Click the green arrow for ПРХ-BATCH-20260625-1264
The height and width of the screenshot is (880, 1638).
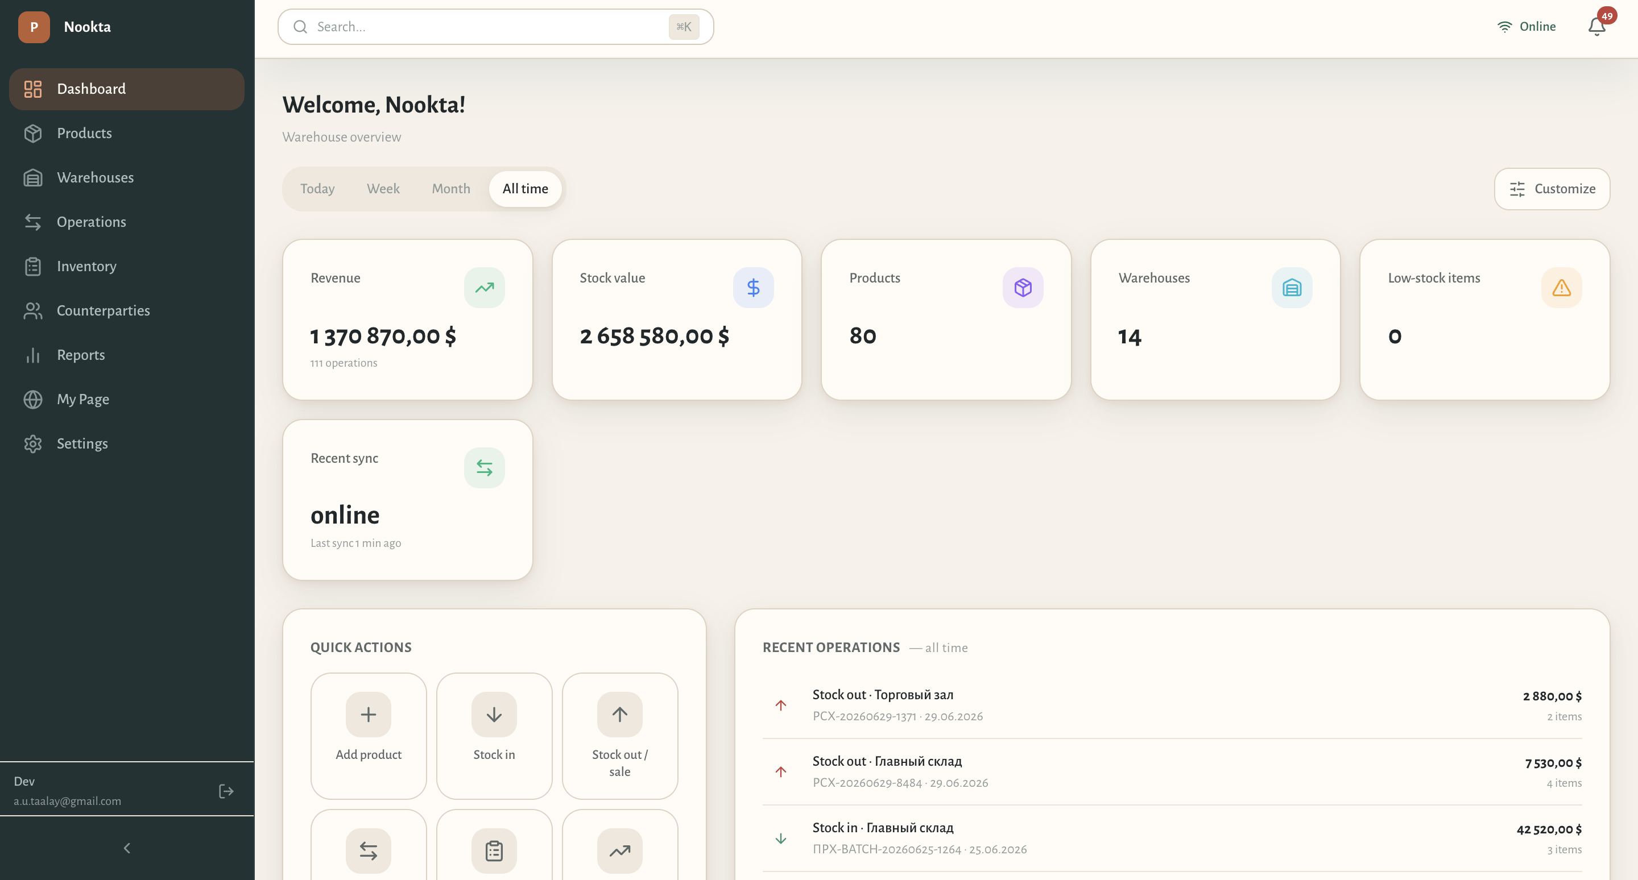pyautogui.click(x=781, y=838)
